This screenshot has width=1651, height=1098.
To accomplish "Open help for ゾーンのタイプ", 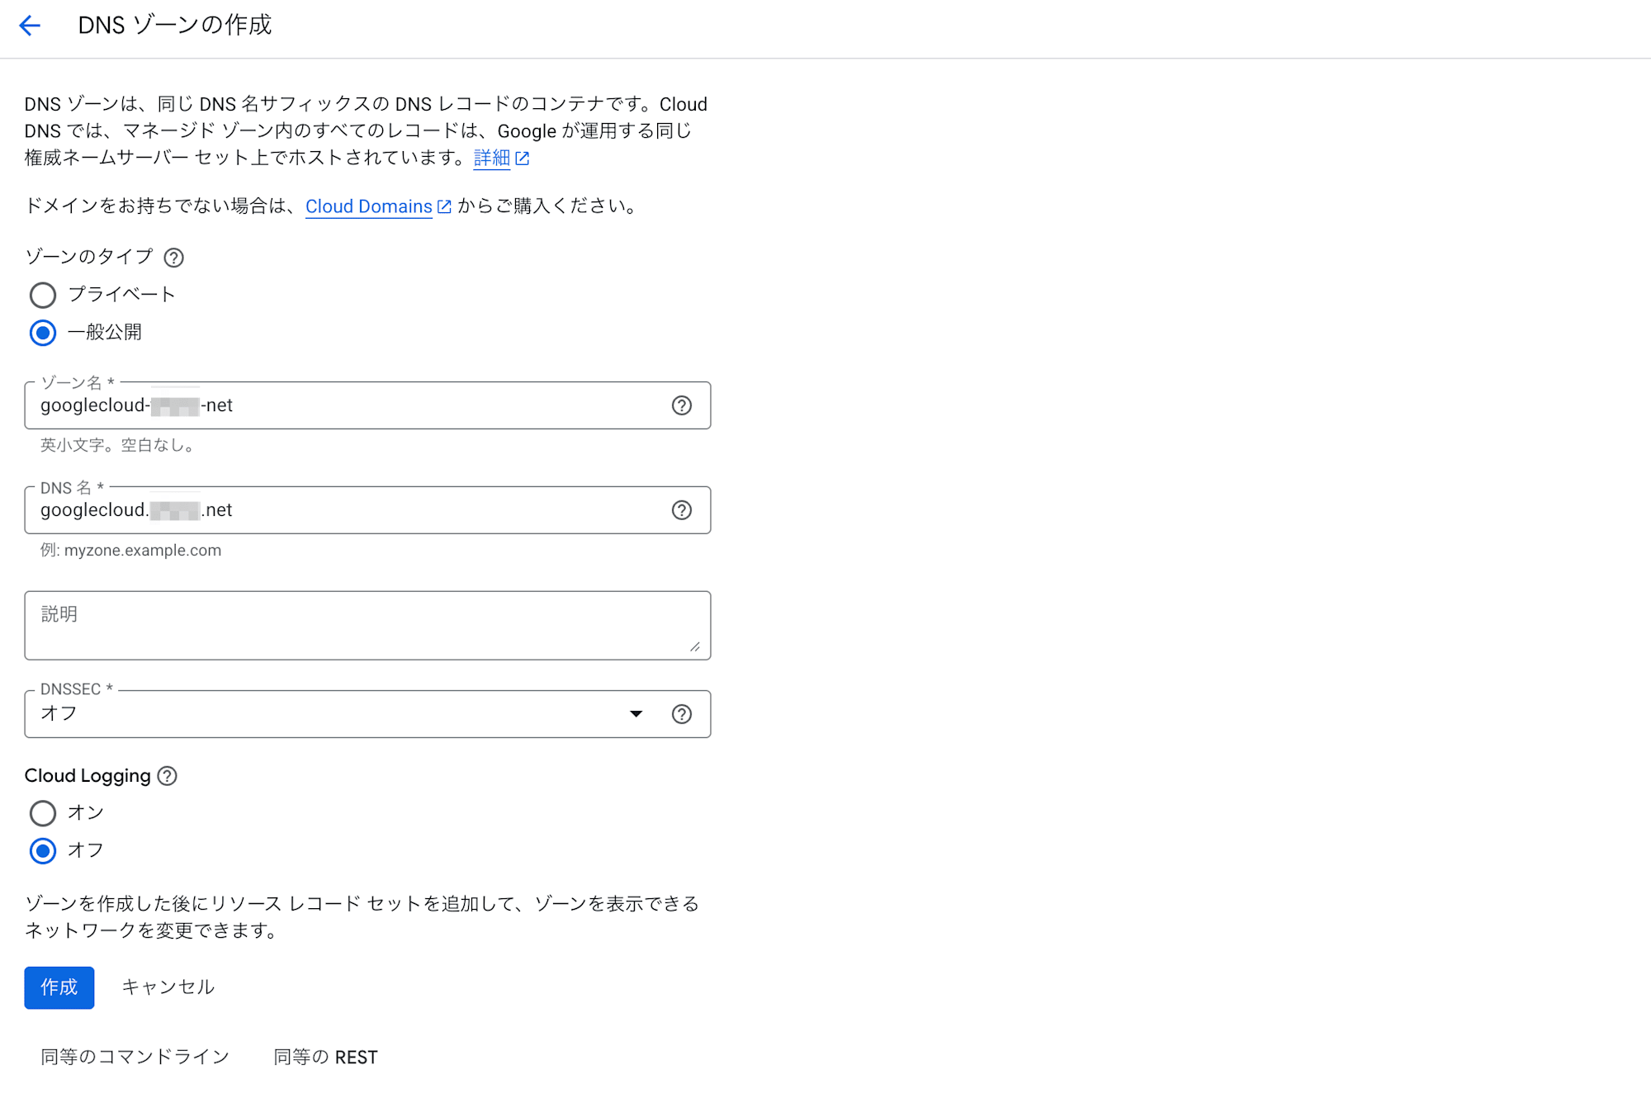I will [x=173, y=258].
